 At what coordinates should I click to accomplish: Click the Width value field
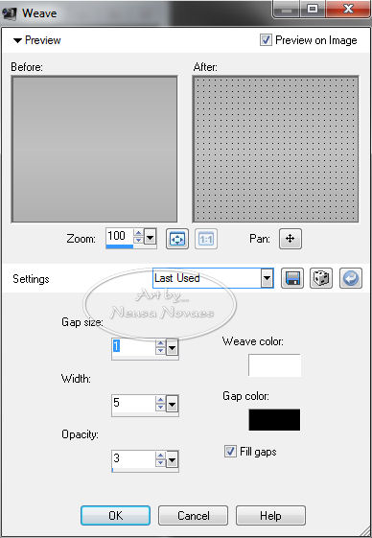coord(133,403)
